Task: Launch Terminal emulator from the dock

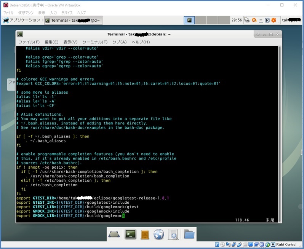Action: point(130,234)
